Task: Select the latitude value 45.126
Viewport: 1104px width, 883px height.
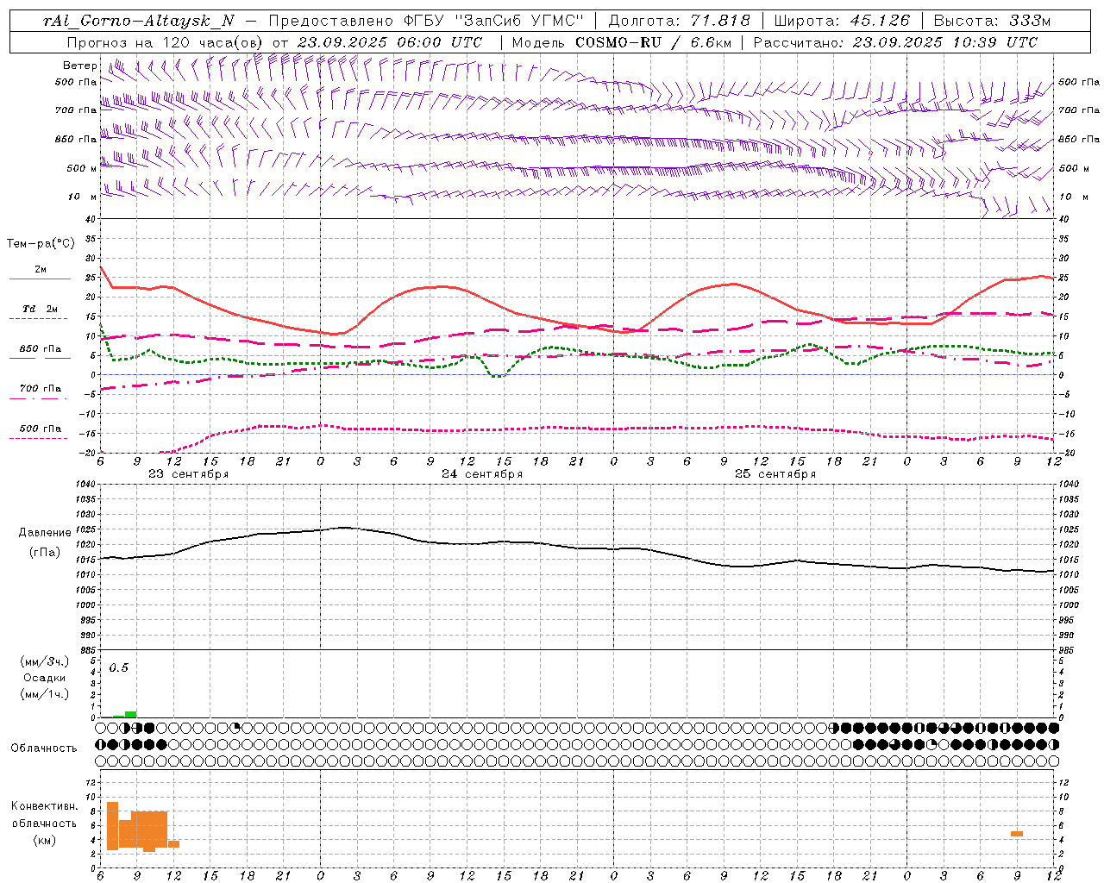Action: [879, 21]
